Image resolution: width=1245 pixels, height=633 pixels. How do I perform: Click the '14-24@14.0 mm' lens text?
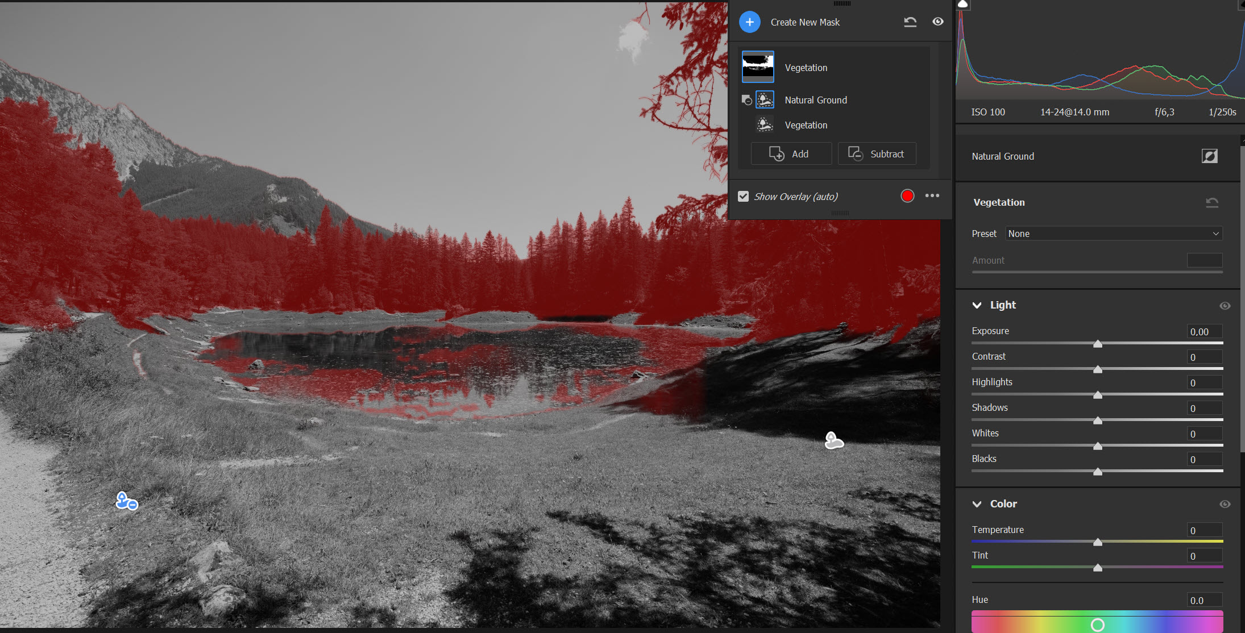click(x=1074, y=112)
